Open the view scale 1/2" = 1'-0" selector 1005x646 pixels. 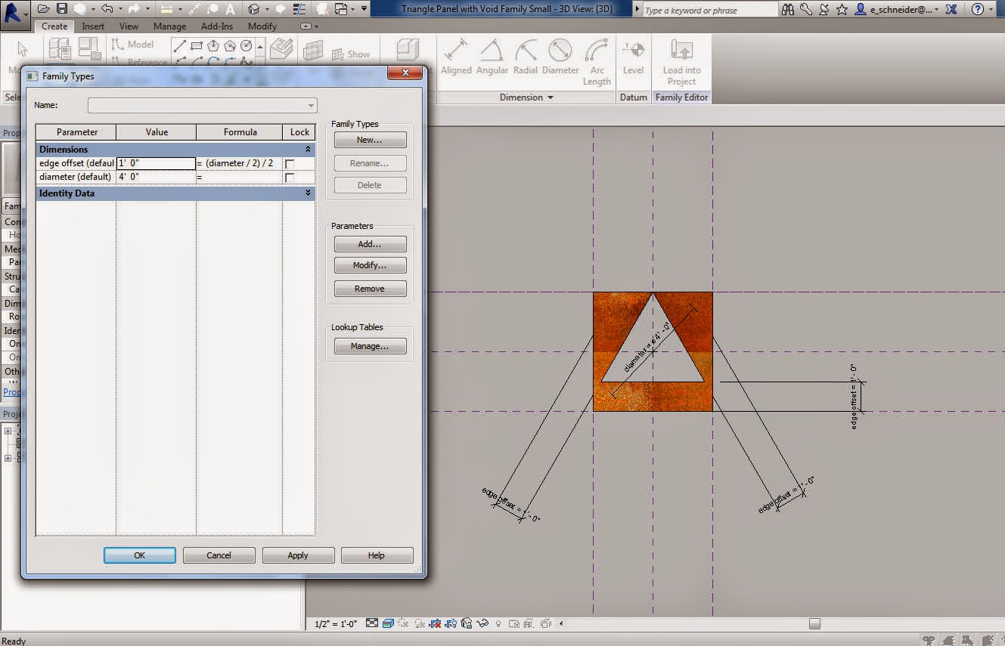[x=337, y=623]
